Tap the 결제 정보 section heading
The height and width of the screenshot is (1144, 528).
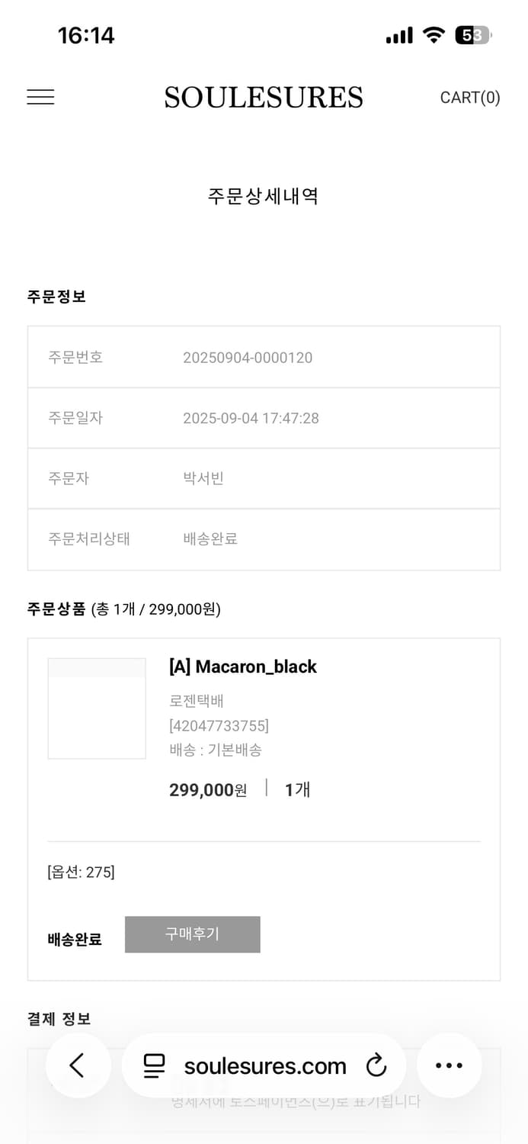(59, 1018)
